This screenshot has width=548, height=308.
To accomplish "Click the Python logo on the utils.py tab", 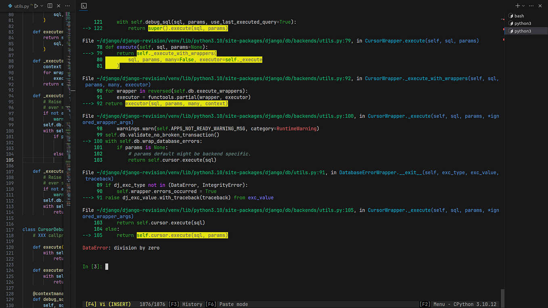I will tap(10, 6).
